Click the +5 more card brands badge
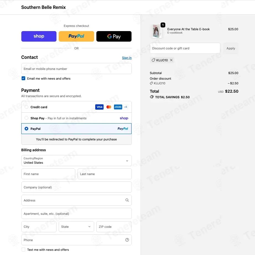 coord(125,107)
